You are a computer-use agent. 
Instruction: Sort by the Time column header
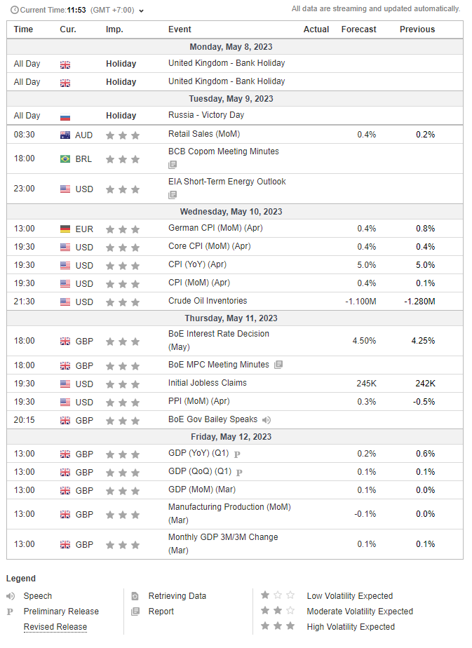tap(23, 29)
